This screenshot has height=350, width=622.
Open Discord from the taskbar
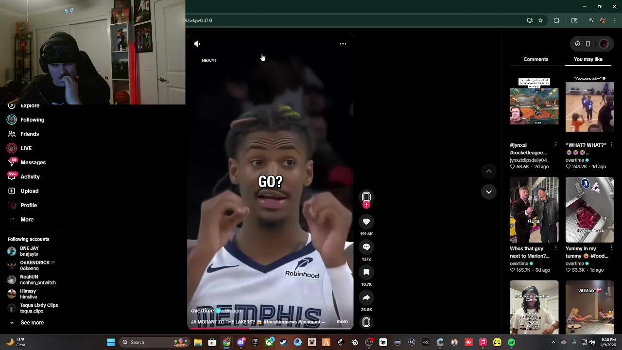(x=241, y=342)
